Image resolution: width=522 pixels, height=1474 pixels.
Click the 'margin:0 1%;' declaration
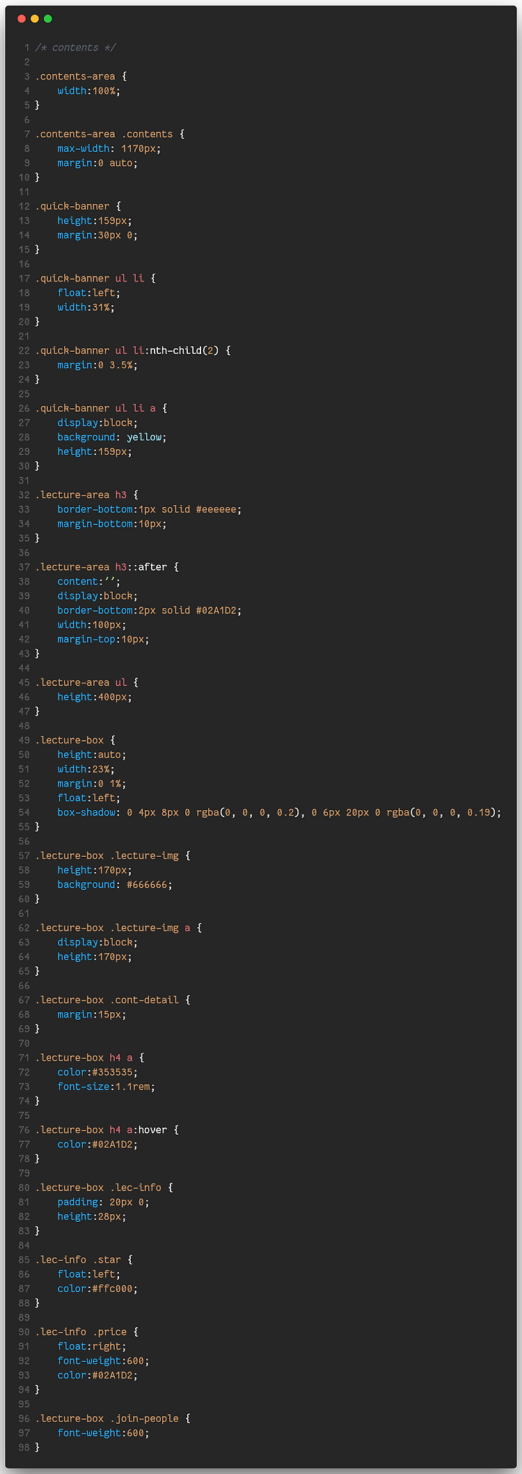[92, 784]
